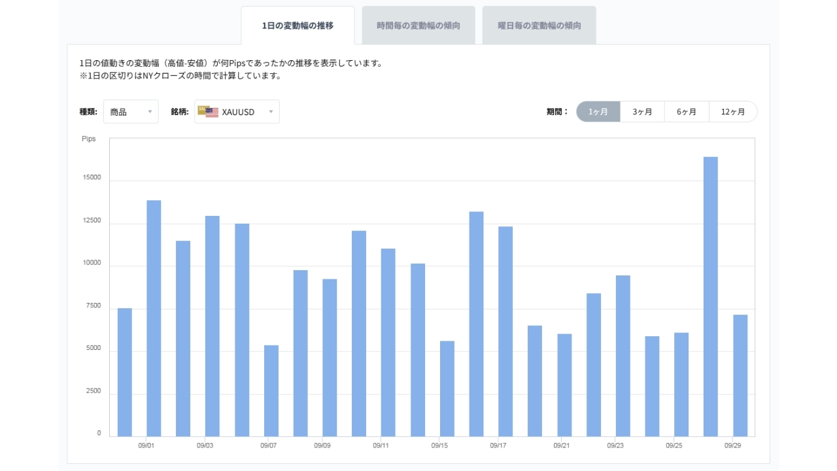Click the XAUUSD gold and US flag icon
This screenshot has width=837, height=471.
208,112
